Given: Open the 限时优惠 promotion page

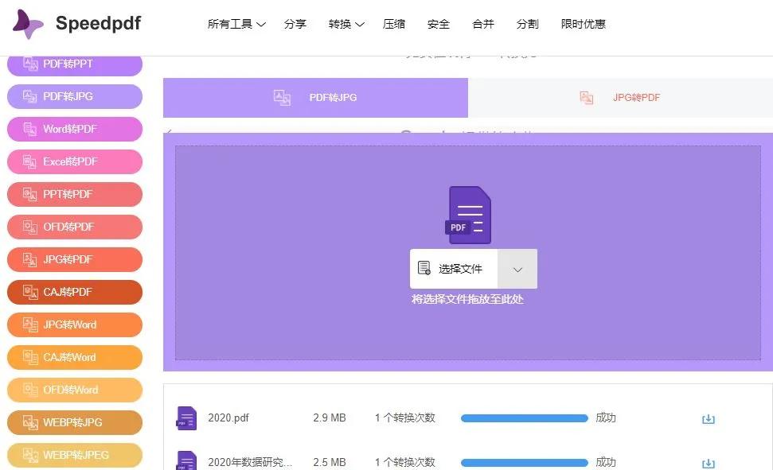Looking at the screenshot, I should point(585,24).
